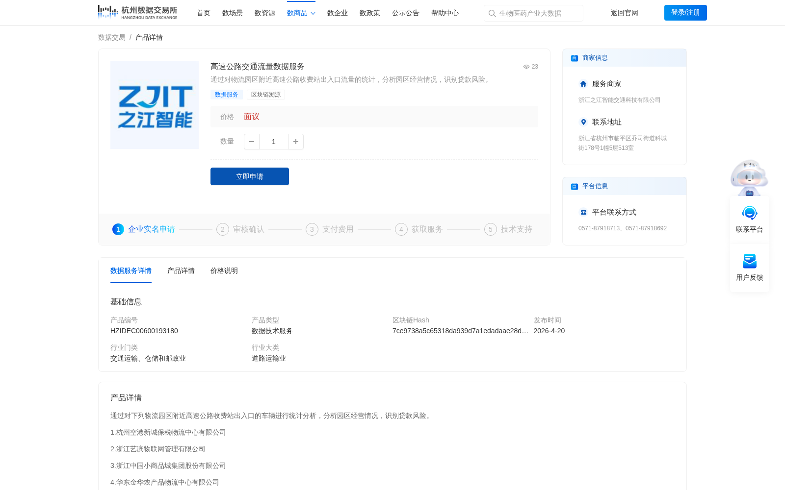Click the 服务商家 home icon
Image resolution: width=785 pixels, height=490 pixels.
click(x=583, y=84)
